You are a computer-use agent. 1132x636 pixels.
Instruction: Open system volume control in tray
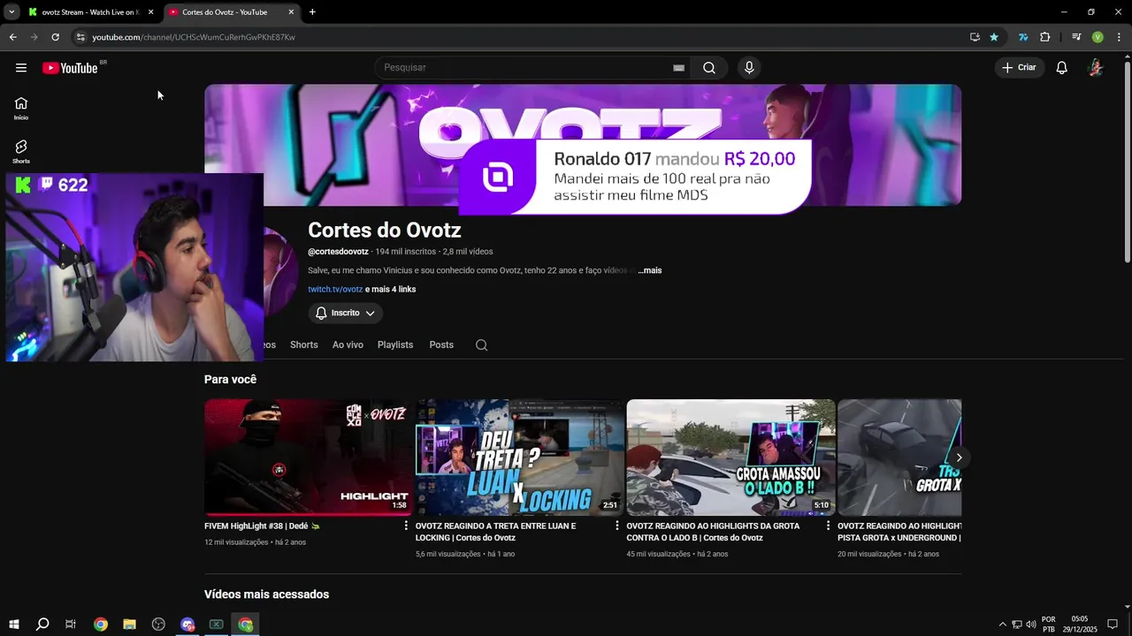[x=1031, y=625]
